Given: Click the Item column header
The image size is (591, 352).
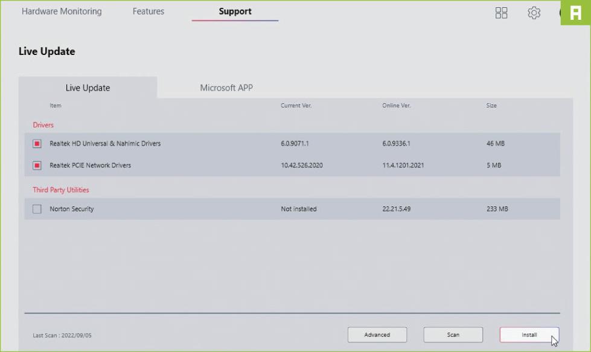Looking at the screenshot, I should pos(56,106).
